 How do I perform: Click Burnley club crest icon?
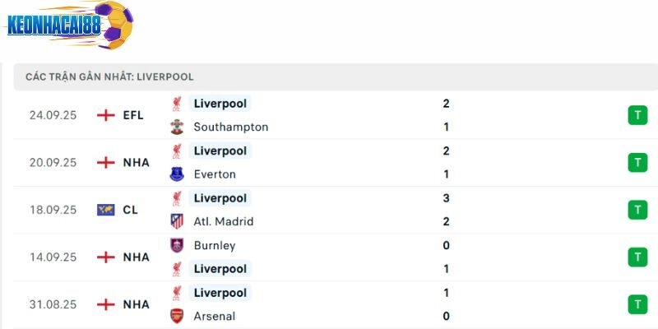(177, 245)
